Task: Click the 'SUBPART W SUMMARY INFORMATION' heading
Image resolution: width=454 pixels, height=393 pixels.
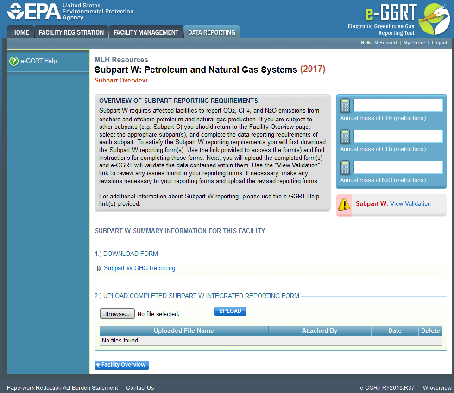Action: (x=180, y=231)
